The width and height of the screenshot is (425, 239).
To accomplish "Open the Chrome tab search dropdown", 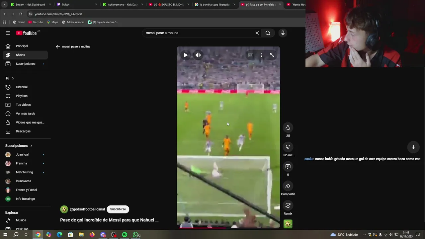I will pos(5,5).
